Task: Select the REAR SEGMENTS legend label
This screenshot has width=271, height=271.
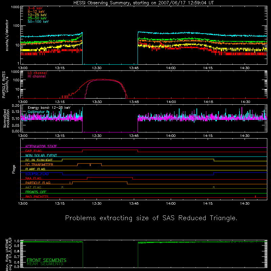Action: point(45,264)
